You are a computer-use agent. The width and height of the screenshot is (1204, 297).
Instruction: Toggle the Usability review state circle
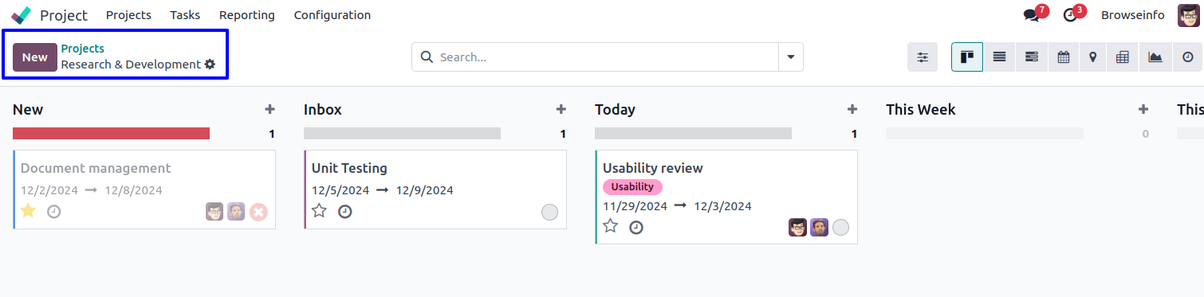click(840, 228)
